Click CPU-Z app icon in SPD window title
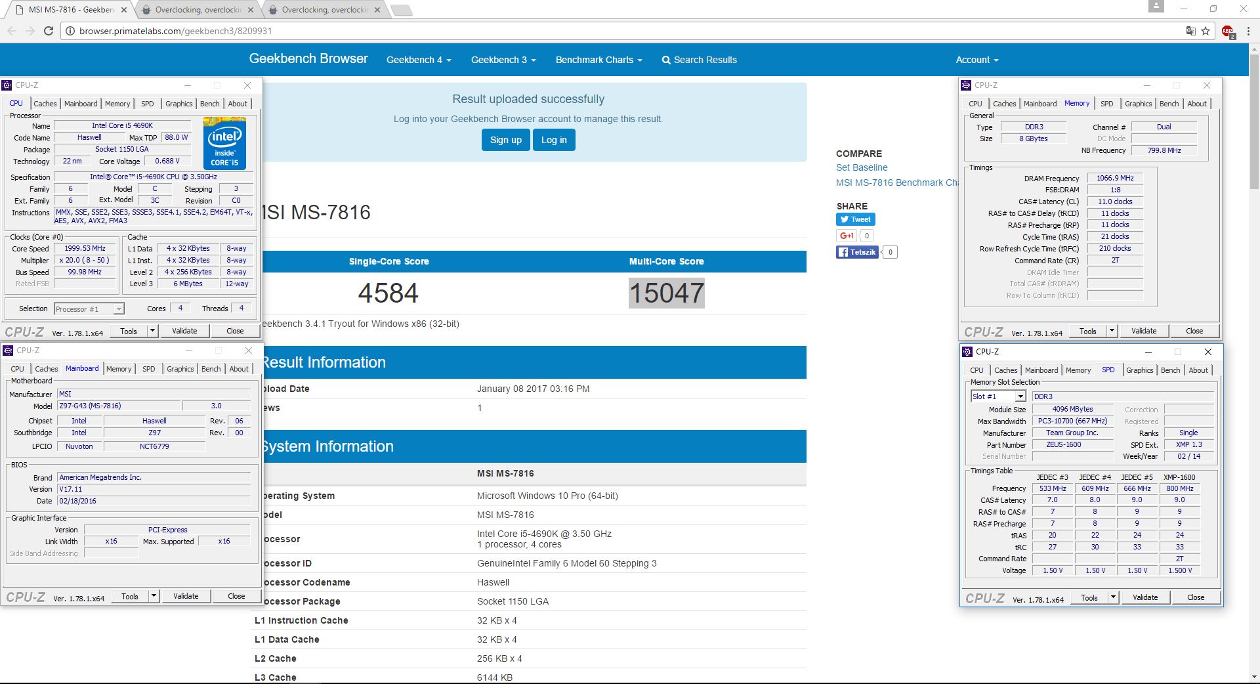The width and height of the screenshot is (1260, 684). coord(967,352)
